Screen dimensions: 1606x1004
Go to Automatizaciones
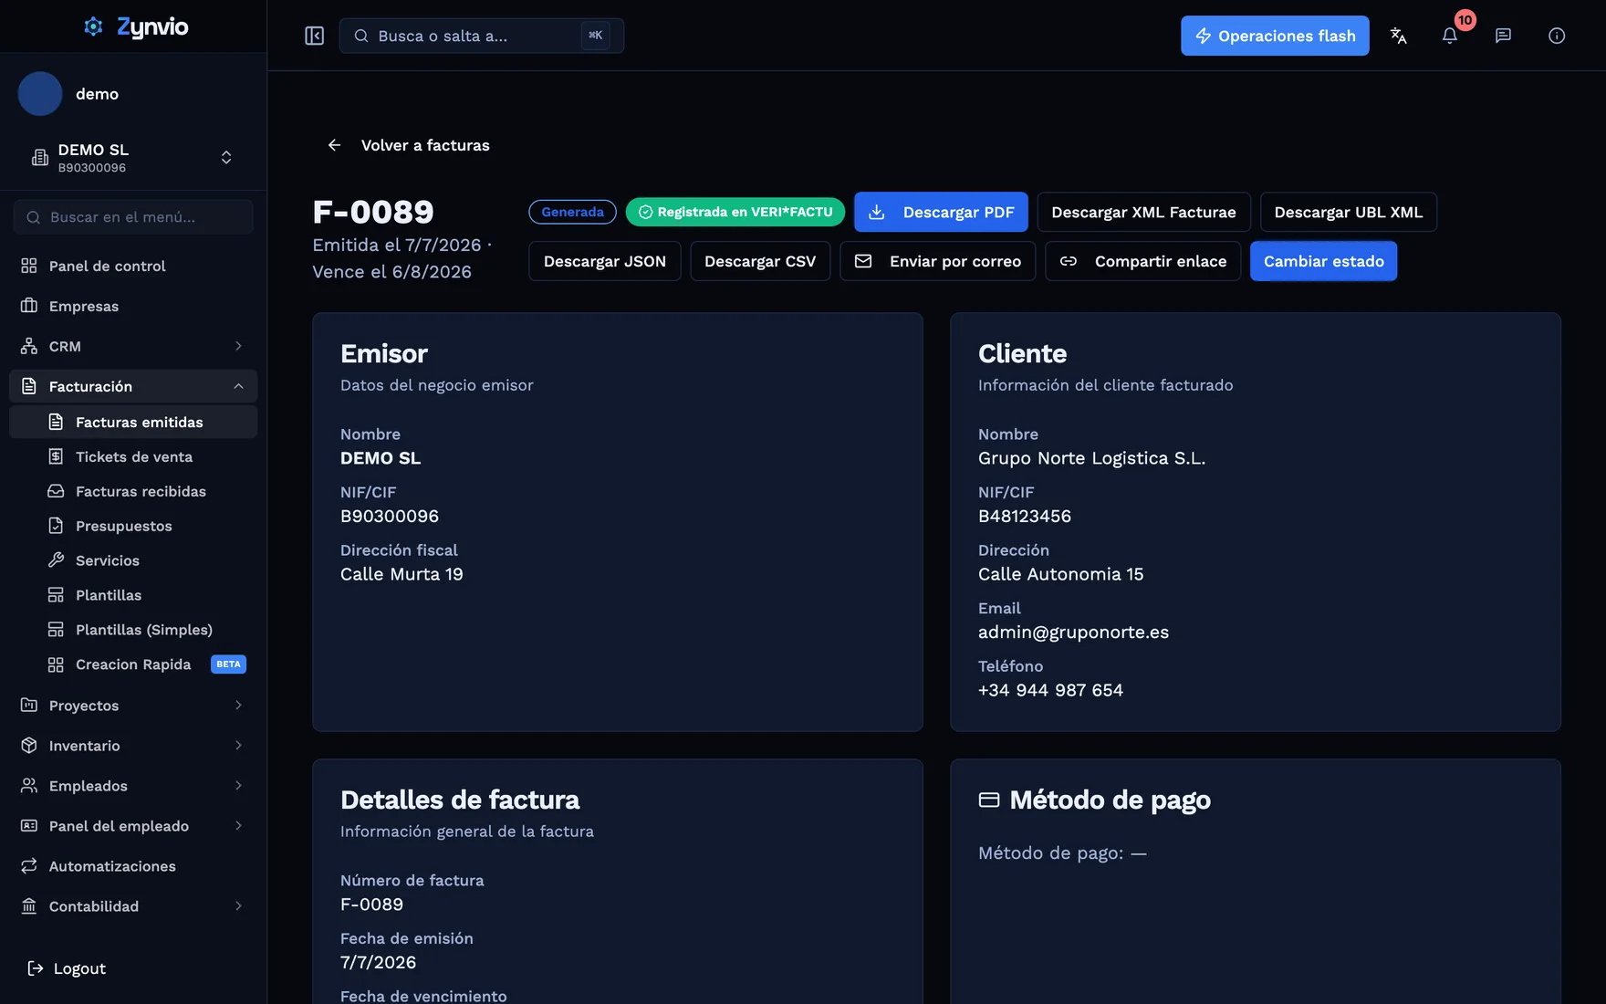pos(133,866)
